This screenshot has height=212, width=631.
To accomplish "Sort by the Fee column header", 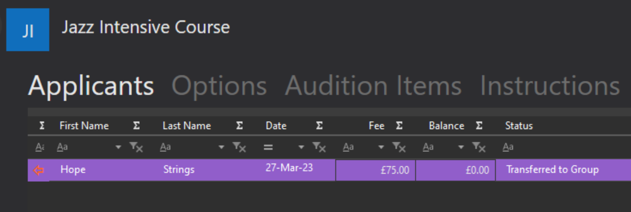I will tap(377, 126).
